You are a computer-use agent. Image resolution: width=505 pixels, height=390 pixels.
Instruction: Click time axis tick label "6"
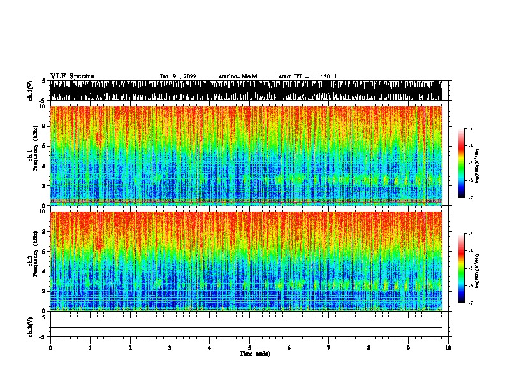pyautogui.click(x=289, y=348)
